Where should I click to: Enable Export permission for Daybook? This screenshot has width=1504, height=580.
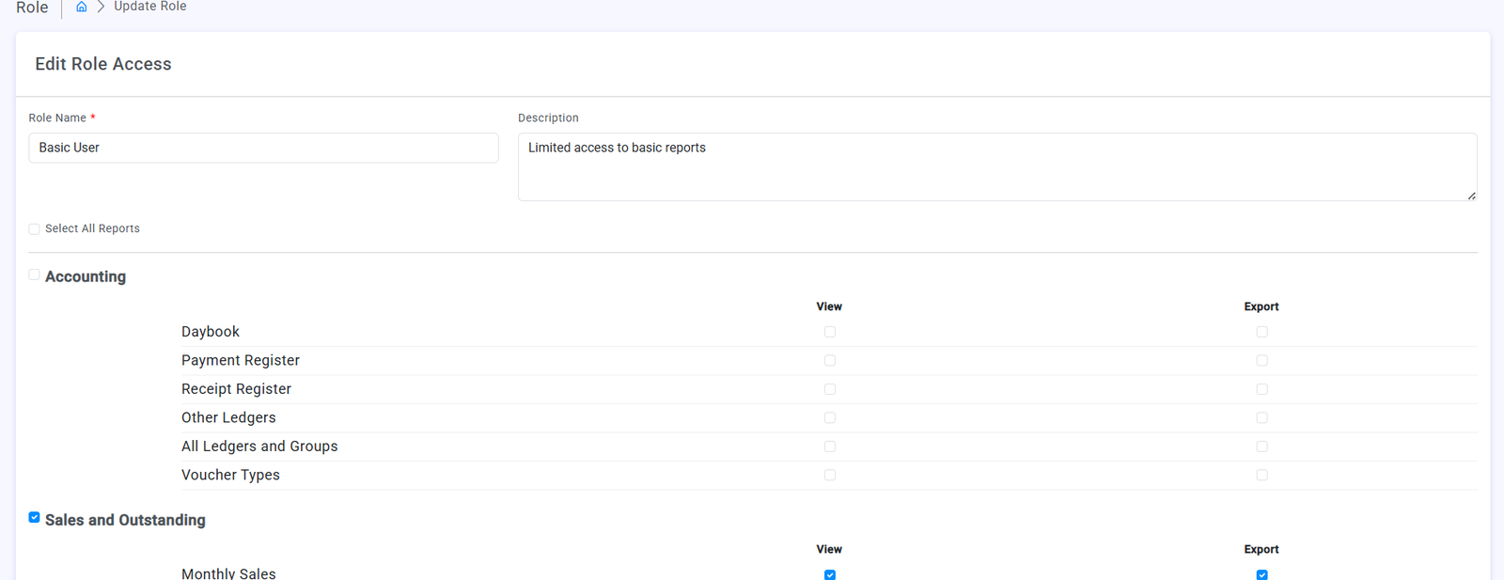[1261, 332]
